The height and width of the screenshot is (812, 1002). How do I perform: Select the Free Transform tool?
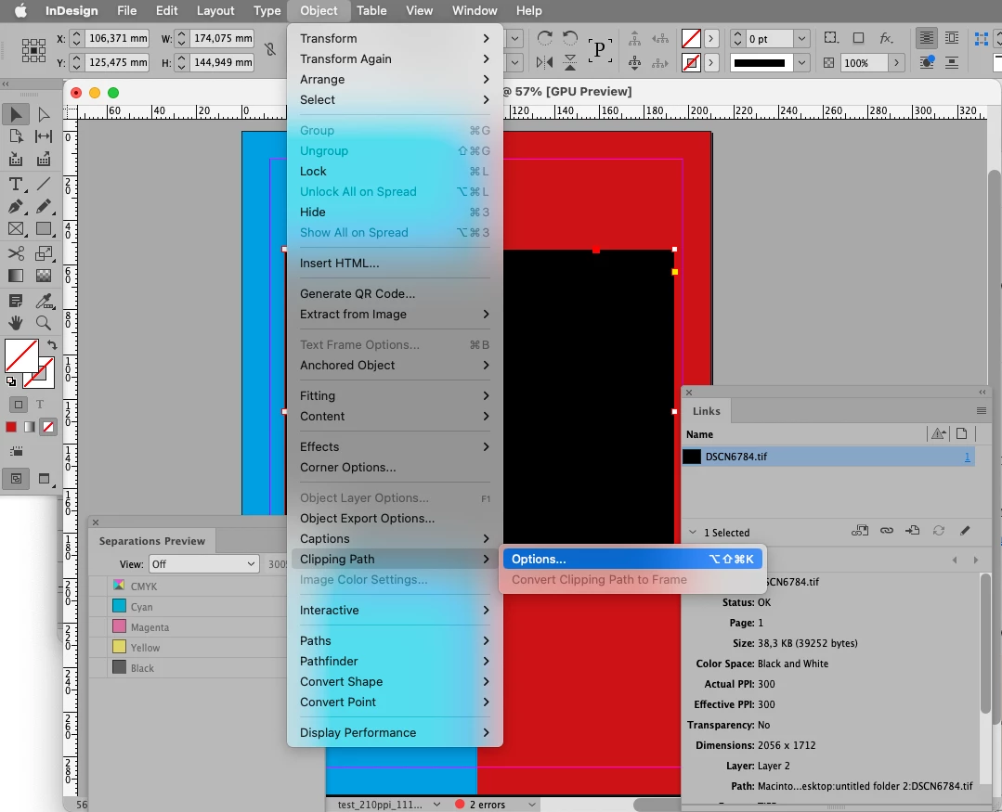(x=44, y=253)
